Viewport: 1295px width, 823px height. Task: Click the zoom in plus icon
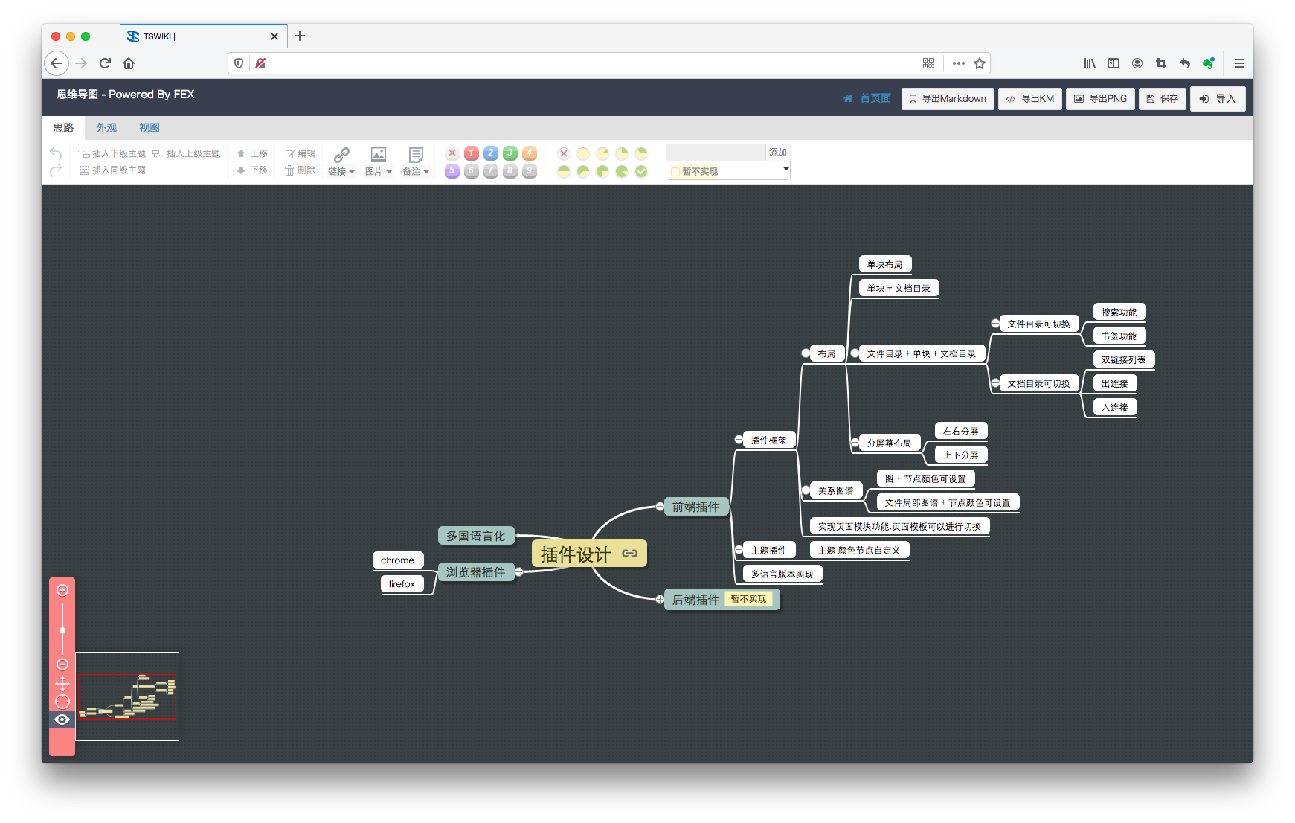(62, 590)
